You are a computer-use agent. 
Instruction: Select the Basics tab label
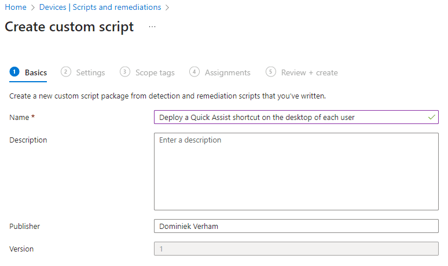click(36, 73)
